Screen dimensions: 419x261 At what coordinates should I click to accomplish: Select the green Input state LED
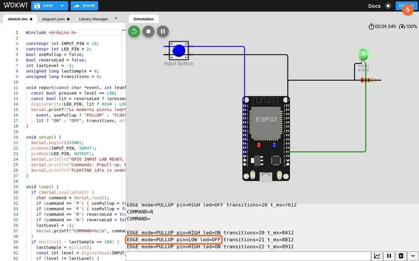pos(363,55)
